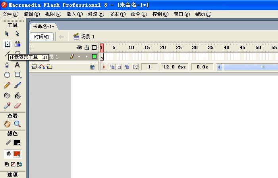Click the 时间轴 timeline button
Screen dimensions: 278x178
(41, 37)
